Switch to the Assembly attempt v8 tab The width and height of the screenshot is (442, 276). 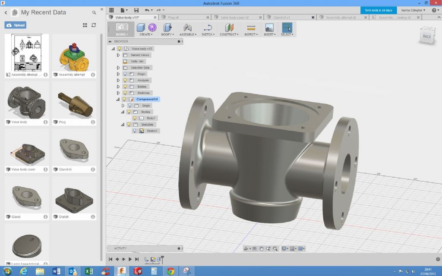click(x=343, y=17)
